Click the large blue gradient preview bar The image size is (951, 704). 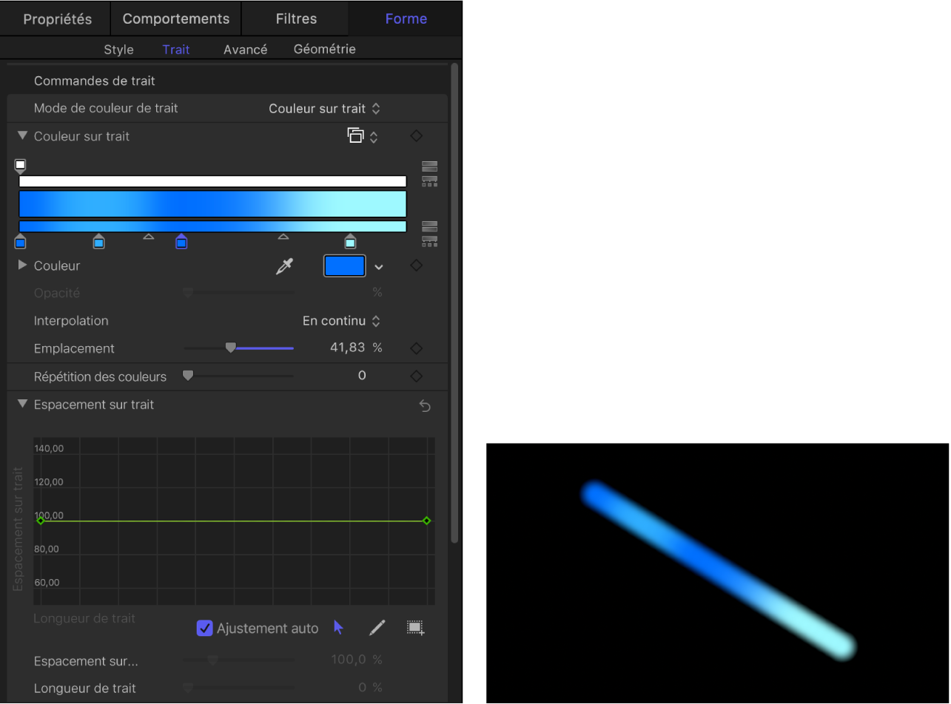(212, 204)
